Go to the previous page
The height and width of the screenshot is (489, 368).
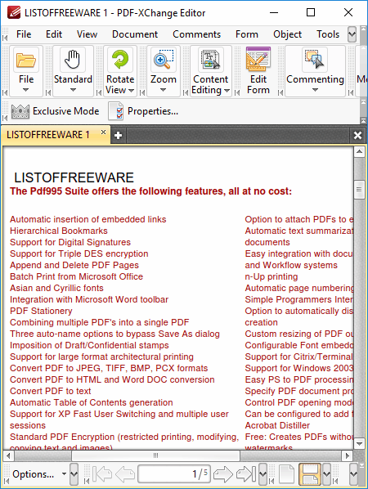coord(125,474)
